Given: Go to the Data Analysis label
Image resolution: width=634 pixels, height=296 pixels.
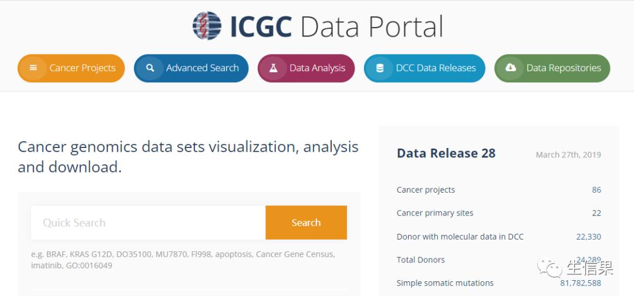Looking at the screenshot, I should click(x=317, y=68).
